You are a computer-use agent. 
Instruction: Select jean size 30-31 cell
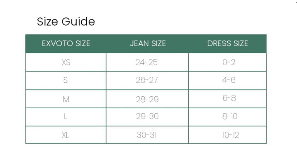click(x=147, y=135)
